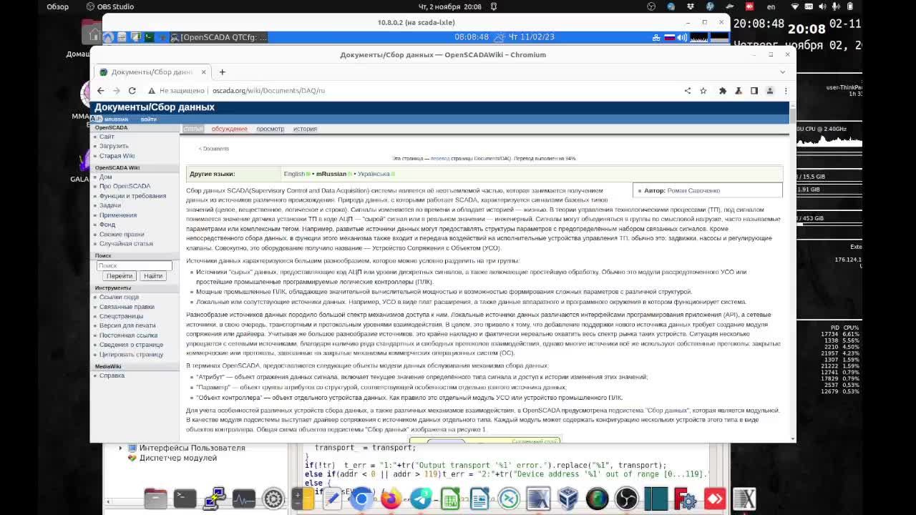
Task: Click the перевод translation link
Action: (439, 159)
